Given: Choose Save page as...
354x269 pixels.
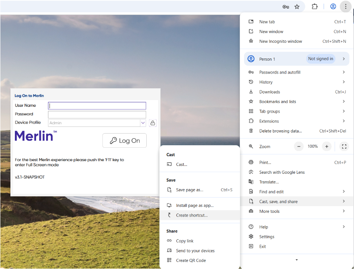Looking at the screenshot, I should tap(200, 190).
